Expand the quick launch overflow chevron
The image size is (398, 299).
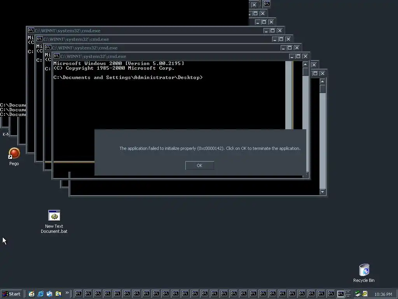67,293
